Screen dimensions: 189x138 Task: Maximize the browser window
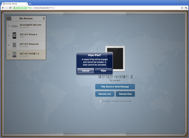point(181,1)
